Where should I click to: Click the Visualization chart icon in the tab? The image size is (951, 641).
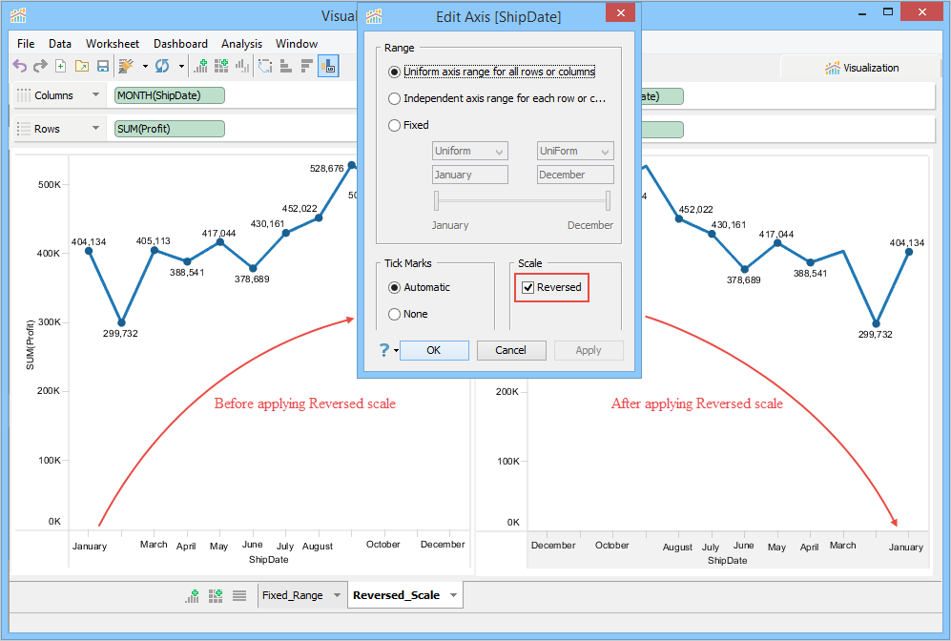point(832,68)
